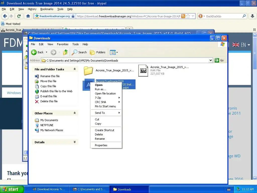Open the File menu in Downloads window
This screenshot has height=193, width=257.
(x=33, y=44)
